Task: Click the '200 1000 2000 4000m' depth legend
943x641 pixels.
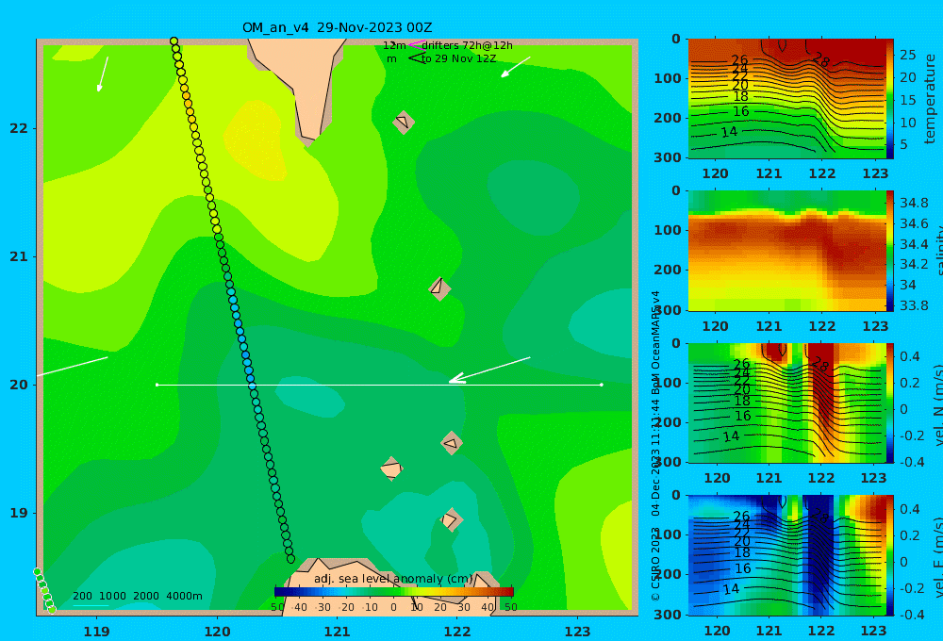Action: coord(138,596)
